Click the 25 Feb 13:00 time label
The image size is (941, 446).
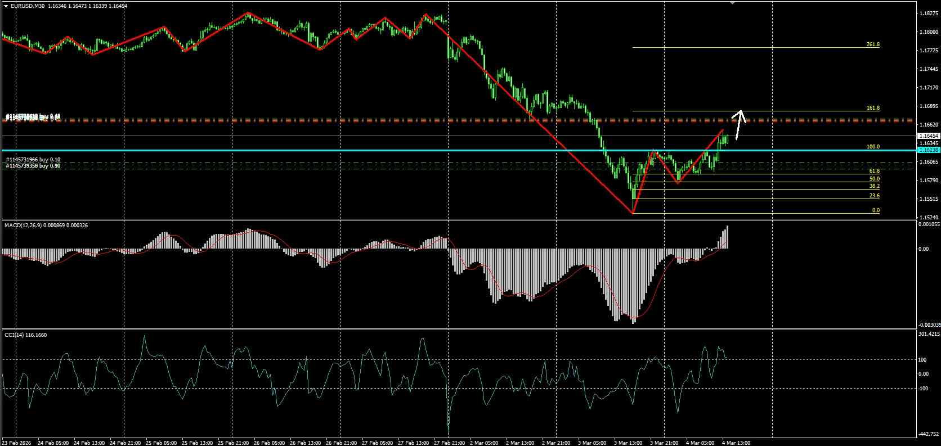tap(197, 443)
